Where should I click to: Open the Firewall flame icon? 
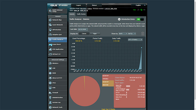click(x=50, y=93)
